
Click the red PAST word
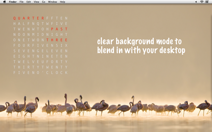(x=59, y=29)
